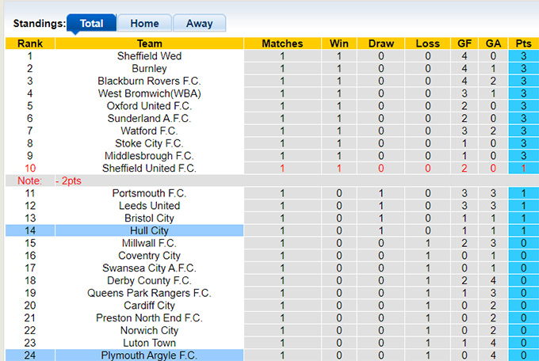This screenshot has width=539, height=361.
Task: Click Luton Town team name
Action: click(149, 343)
